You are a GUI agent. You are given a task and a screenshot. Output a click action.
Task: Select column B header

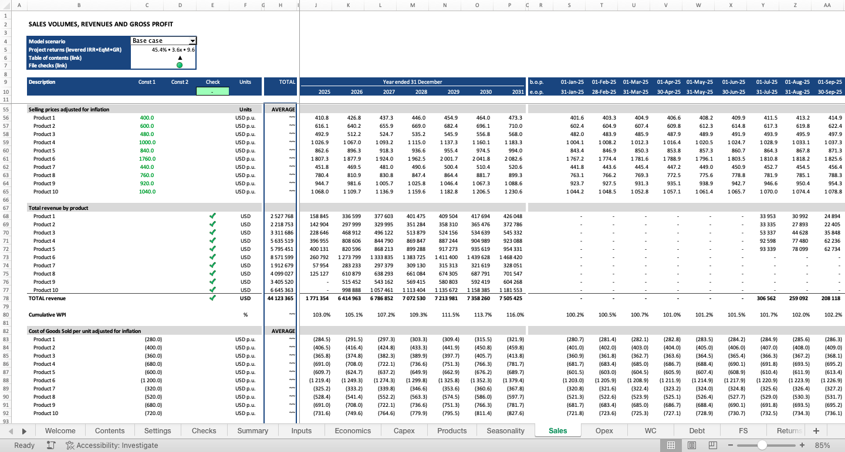(x=79, y=5)
